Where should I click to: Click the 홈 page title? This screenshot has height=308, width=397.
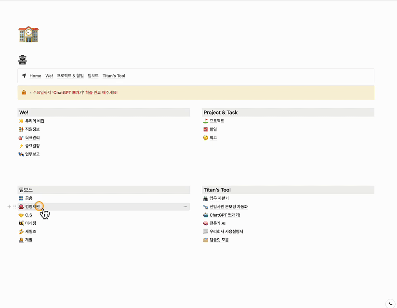pos(23,60)
